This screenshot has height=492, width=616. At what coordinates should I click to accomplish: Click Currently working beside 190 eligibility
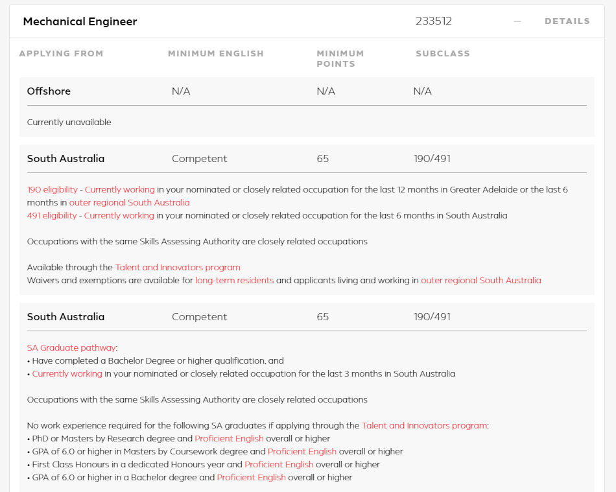tap(119, 190)
